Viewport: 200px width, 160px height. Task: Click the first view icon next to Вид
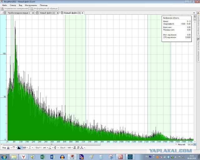tap(8, 148)
